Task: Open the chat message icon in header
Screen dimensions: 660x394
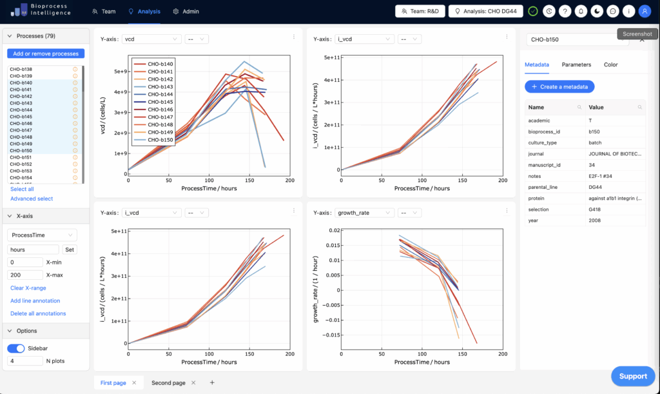Action: click(x=614, y=11)
